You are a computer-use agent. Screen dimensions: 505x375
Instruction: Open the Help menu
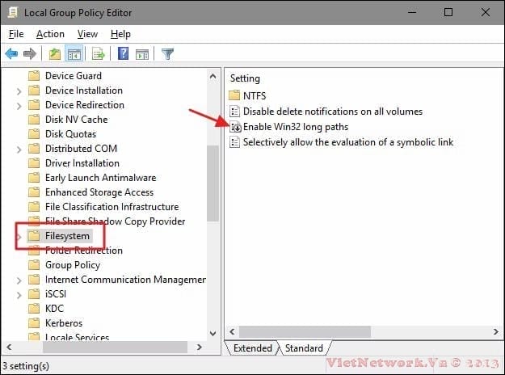[x=120, y=34]
